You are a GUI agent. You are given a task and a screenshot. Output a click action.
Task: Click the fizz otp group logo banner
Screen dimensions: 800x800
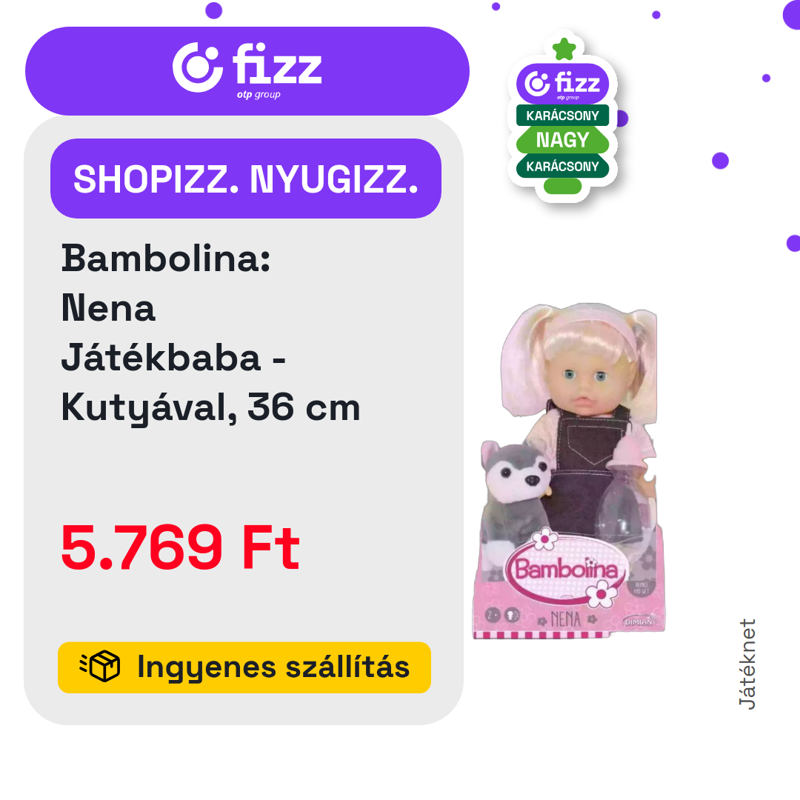coord(247,71)
